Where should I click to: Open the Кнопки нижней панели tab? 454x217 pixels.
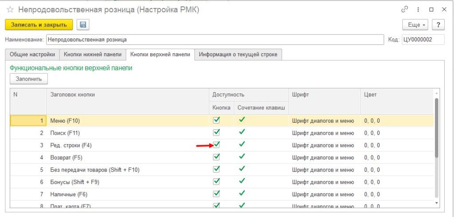tap(92, 54)
